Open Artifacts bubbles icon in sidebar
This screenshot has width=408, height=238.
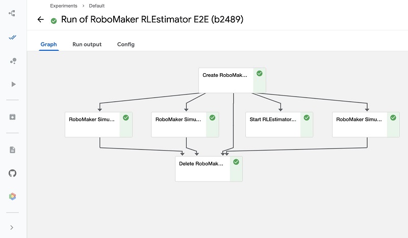(13, 61)
